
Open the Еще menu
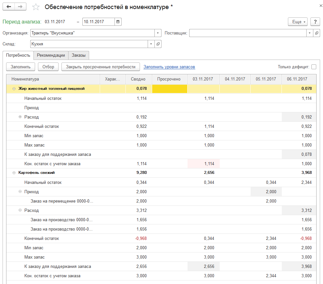point(298,22)
